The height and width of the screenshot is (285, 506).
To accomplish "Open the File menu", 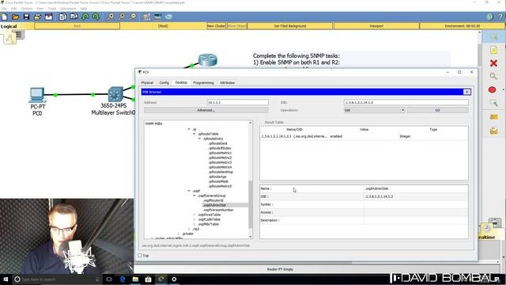I will [4, 9].
